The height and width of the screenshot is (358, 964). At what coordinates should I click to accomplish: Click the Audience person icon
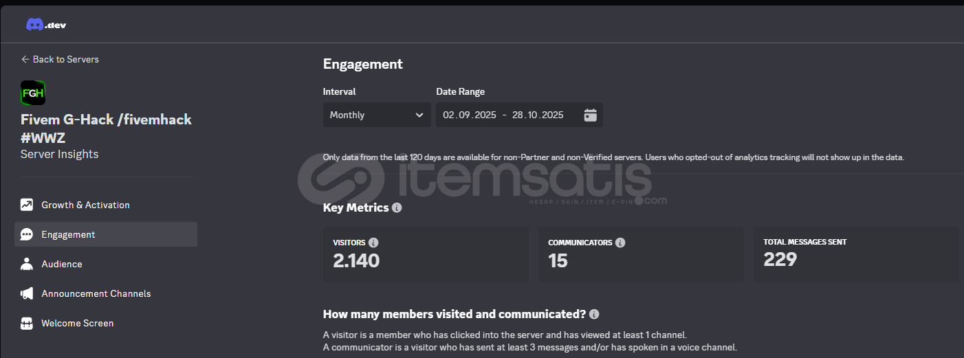[x=27, y=264]
